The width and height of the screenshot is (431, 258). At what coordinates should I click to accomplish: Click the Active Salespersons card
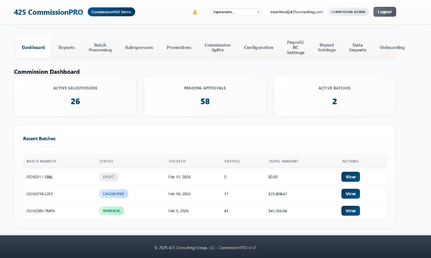(x=75, y=96)
